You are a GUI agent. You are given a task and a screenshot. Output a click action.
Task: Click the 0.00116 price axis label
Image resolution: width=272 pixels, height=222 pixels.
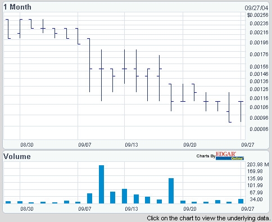[259, 98]
